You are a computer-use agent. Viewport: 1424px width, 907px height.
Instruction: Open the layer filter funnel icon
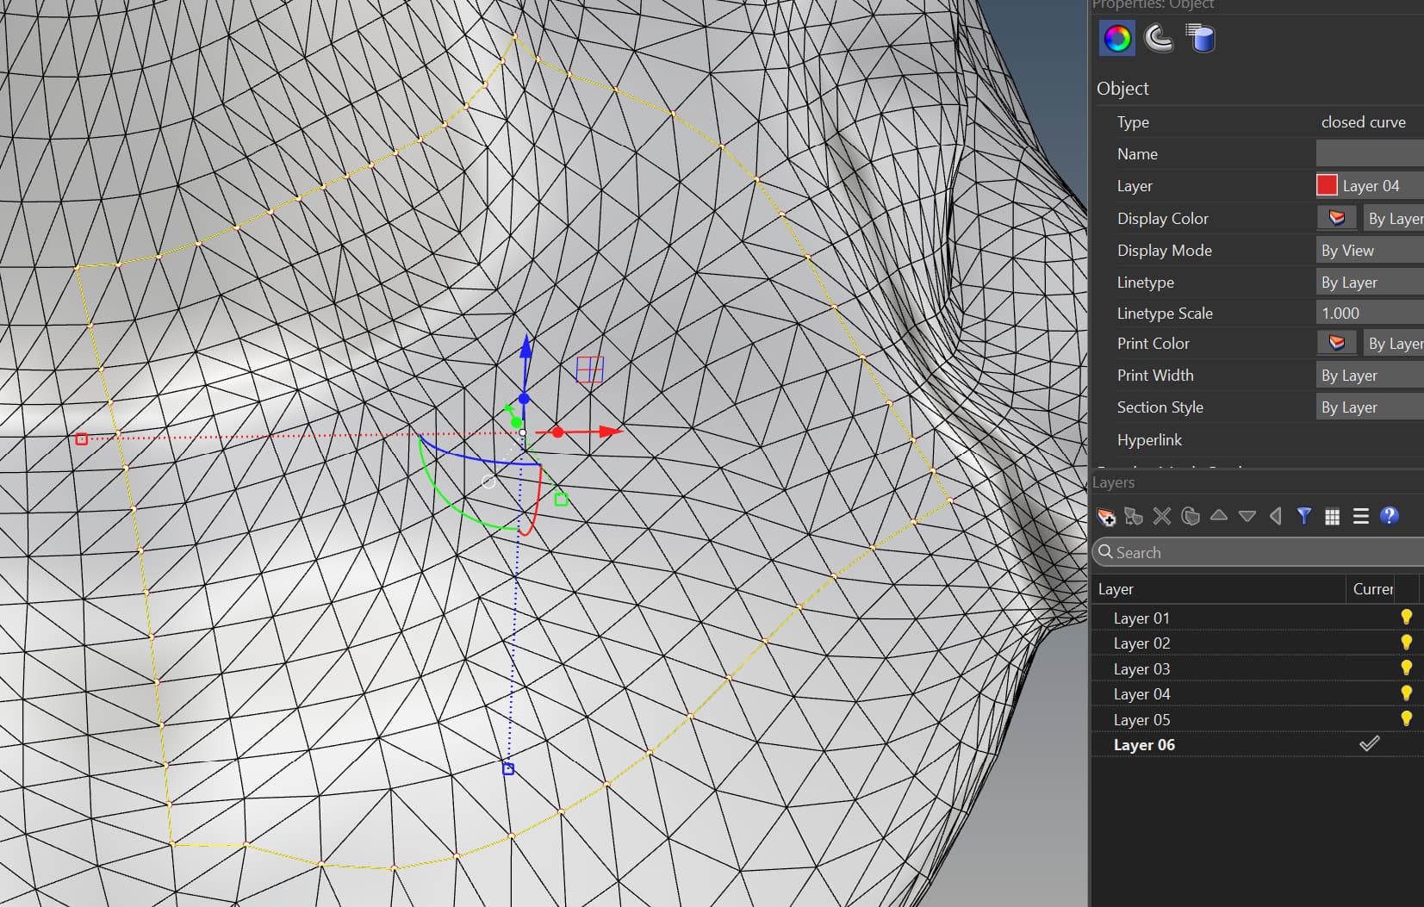pos(1303,516)
